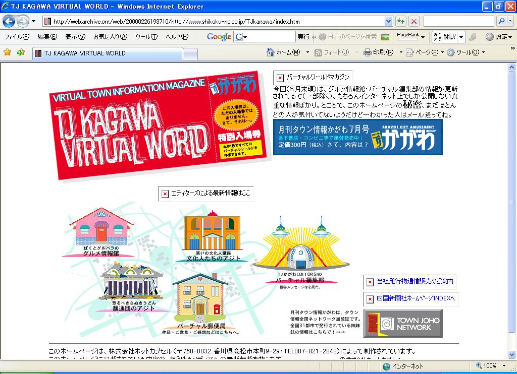Open the 編集(E) menu
The image size is (517, 374).
point(47,37)
